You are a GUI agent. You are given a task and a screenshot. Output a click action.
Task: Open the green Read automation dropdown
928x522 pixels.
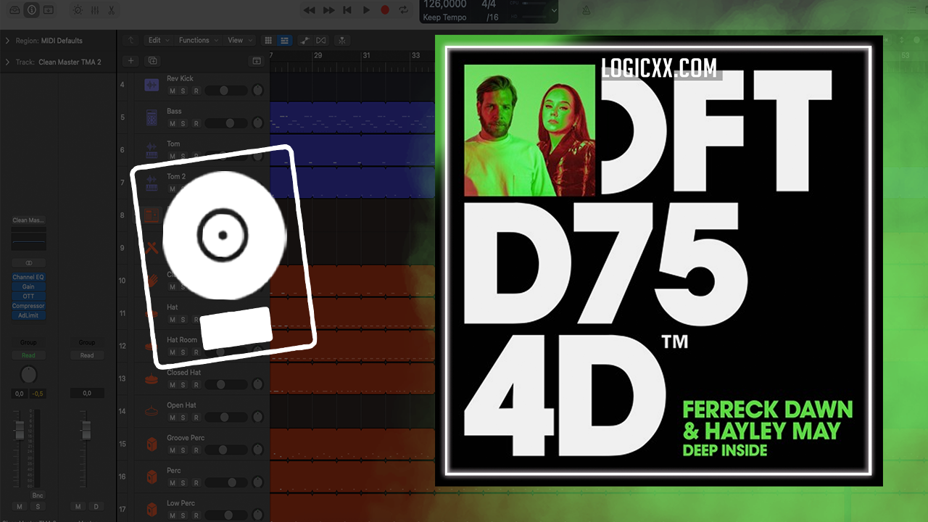coord(28,355)
